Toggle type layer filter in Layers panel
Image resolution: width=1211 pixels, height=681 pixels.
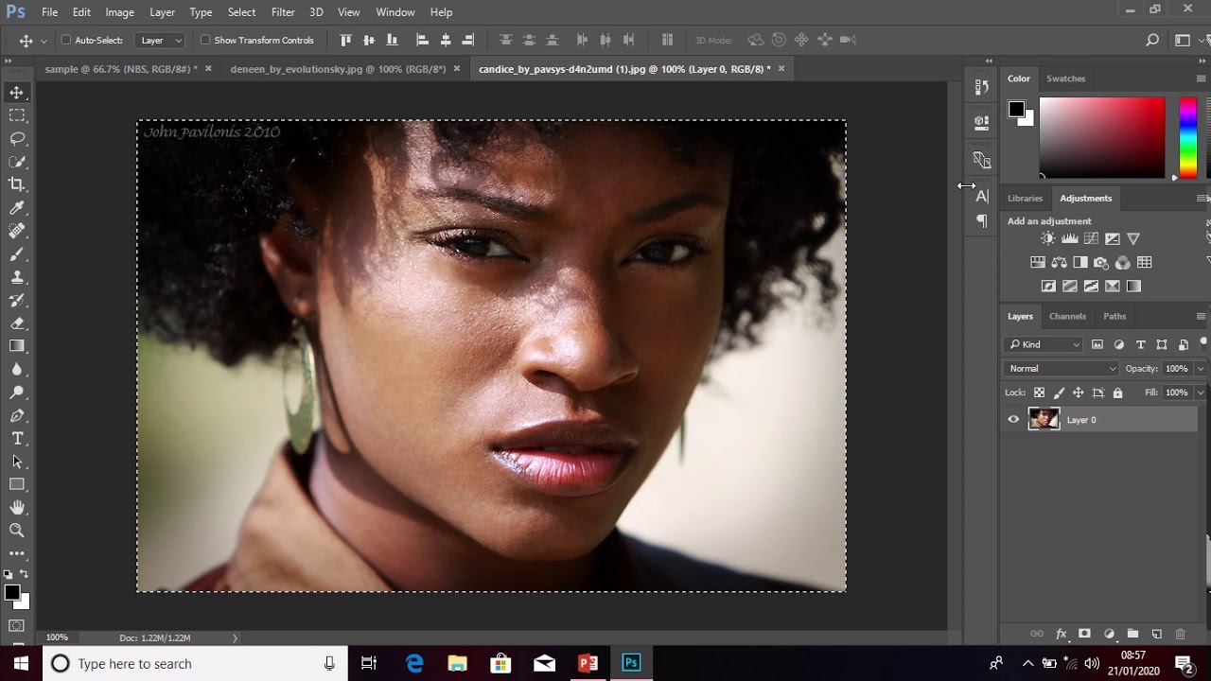coord(1140,345)
